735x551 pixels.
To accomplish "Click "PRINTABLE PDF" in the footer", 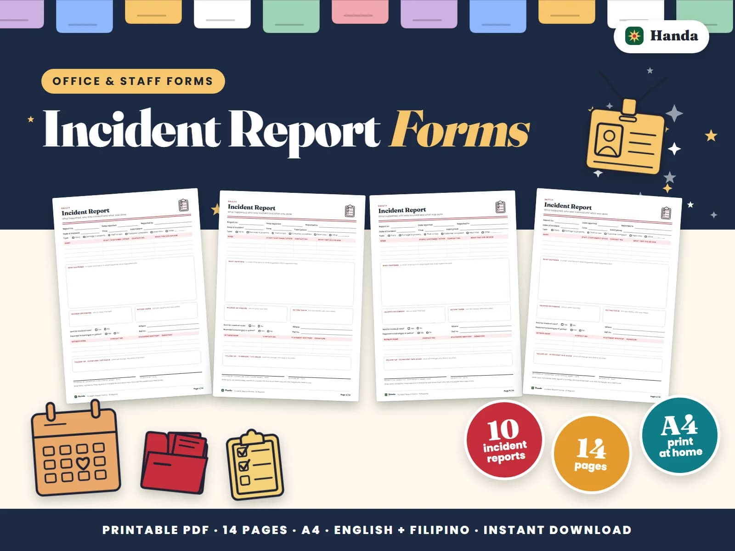I will pyautogui.click(x=156, y=530).
